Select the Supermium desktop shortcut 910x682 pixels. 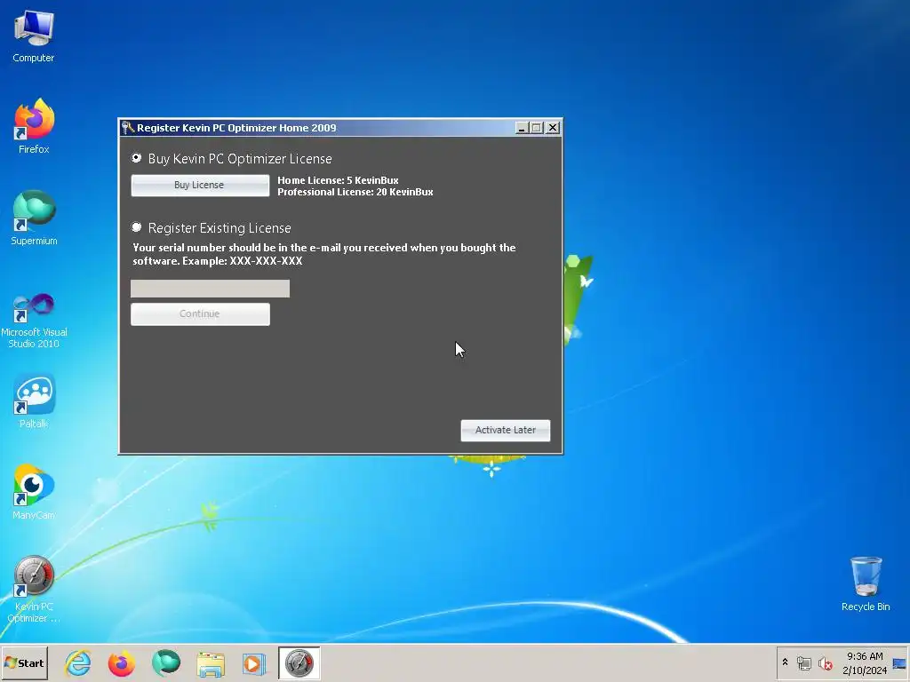coord(34,218)
